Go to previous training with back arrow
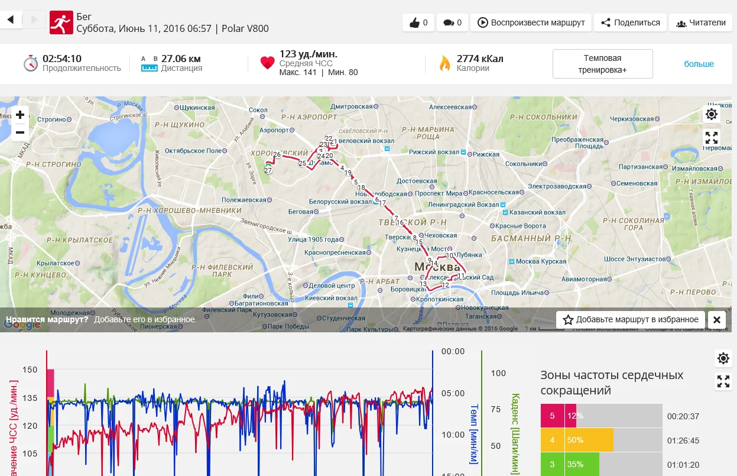737x476 pixels. point(11,20)
